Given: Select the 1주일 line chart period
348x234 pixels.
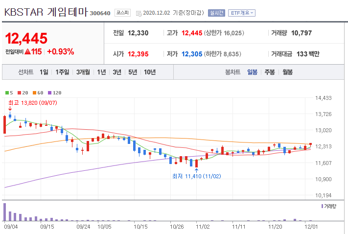Looking at the screenshot, I should coord(62,72).
